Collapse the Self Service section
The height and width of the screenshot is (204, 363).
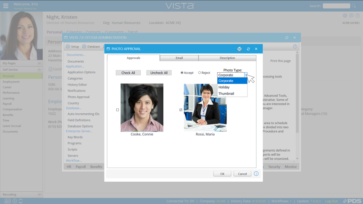[x=39, y=70]
